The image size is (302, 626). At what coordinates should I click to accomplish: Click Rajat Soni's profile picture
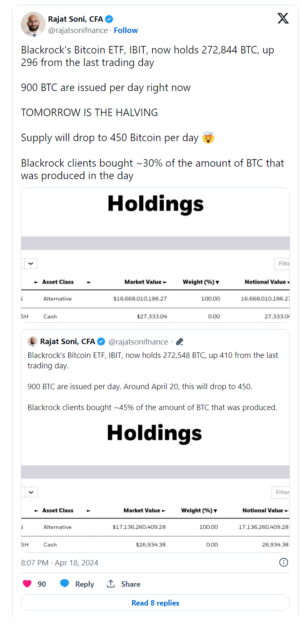coord(33,24)
